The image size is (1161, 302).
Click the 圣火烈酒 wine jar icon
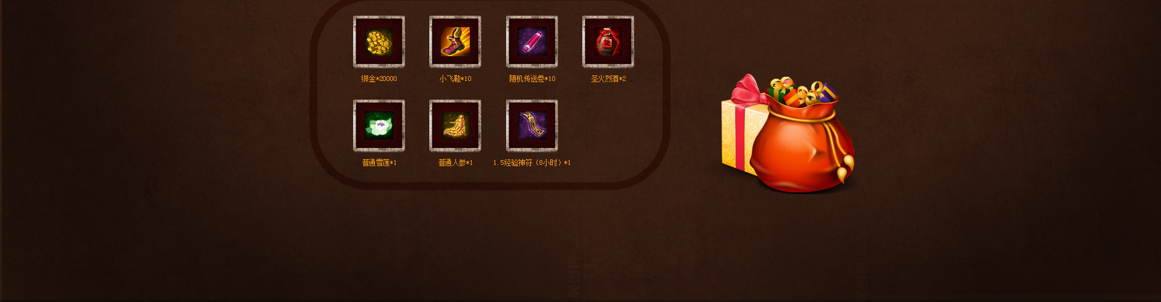click(x=608, y=42)
